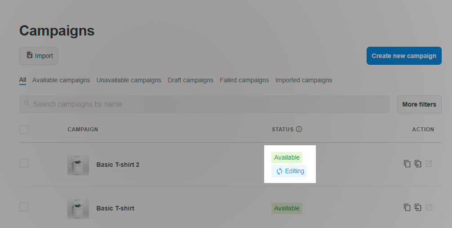Click the info icon next to STATUS
The image size is (452, 228).
point(299,129)
